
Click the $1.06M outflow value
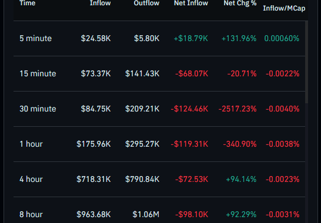(146, 214)
